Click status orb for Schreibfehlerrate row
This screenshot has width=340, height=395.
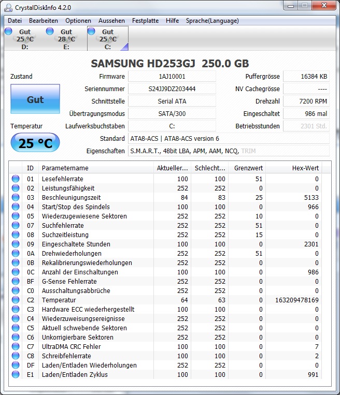(x=16, y=356)
